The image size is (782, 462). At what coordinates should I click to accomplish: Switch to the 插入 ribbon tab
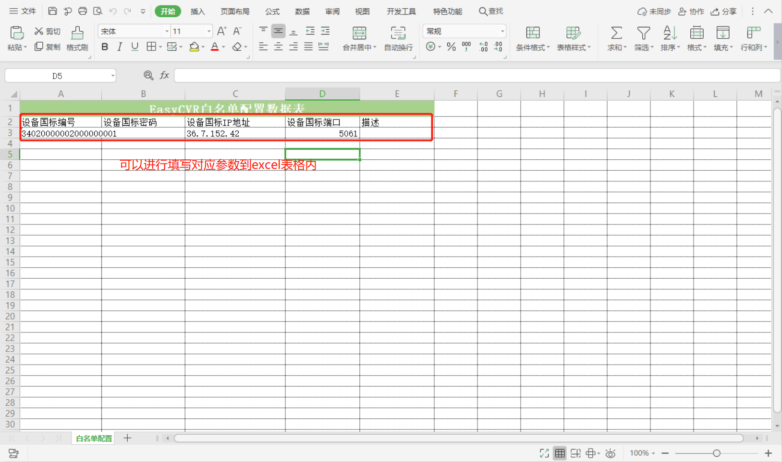point(197,12)
